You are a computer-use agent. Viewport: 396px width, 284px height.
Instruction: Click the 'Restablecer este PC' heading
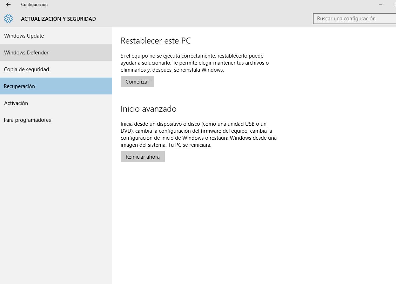tap(156, 41)
